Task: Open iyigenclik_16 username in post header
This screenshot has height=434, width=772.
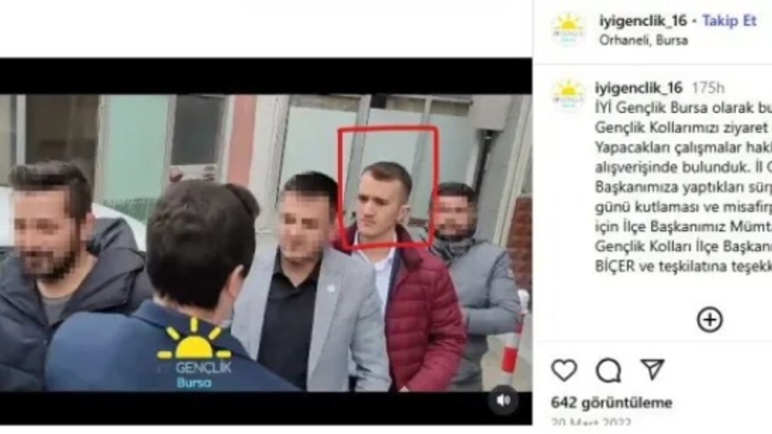Action: pos(643,20)
